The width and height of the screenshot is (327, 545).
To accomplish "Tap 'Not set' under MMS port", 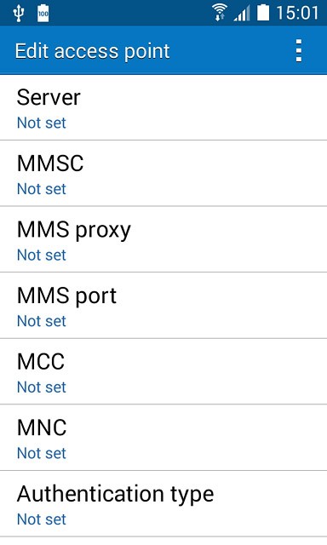I will tap(42, 321).
